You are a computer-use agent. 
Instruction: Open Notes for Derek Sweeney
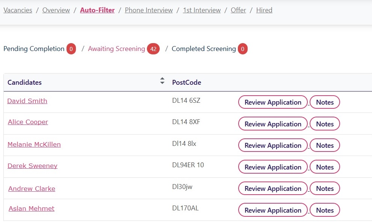(325, 167)
